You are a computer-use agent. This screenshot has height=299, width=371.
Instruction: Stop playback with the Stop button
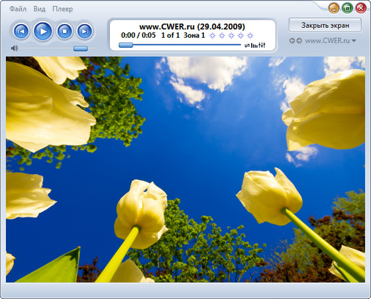[64, 31]
